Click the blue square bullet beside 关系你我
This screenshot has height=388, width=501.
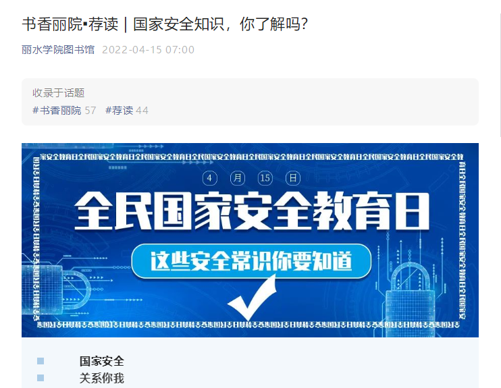tap(41, 378)
